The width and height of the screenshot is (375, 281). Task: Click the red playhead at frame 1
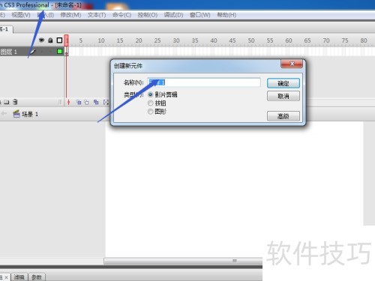click(x=67, y=40)
